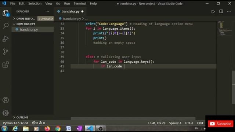Click on 'language.keys():' code text

click(x=139, y=62)
